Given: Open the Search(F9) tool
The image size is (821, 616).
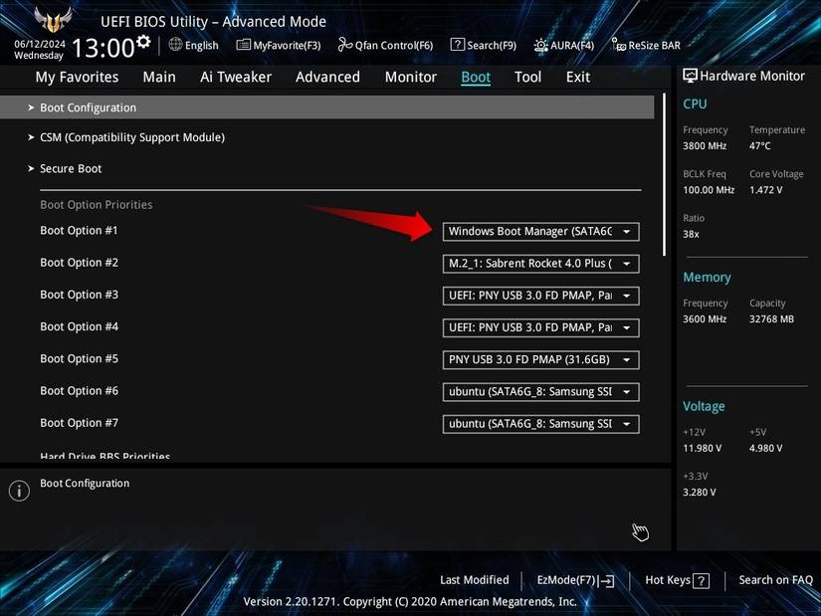Looking at the screenshot, I should pyautogui.click(x=484, y=45).
